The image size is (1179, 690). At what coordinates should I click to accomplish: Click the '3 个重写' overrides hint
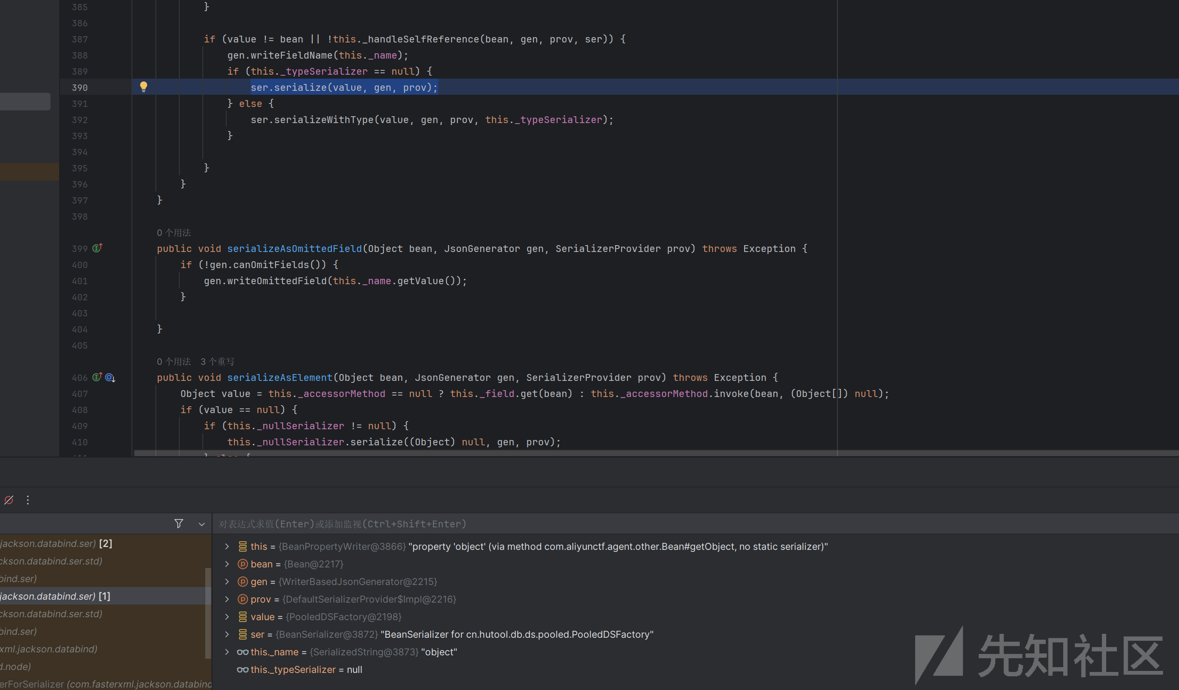point(217,361)
